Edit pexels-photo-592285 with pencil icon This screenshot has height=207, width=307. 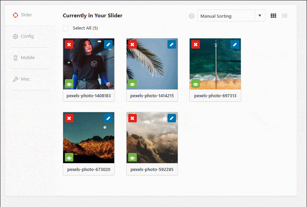172,118
